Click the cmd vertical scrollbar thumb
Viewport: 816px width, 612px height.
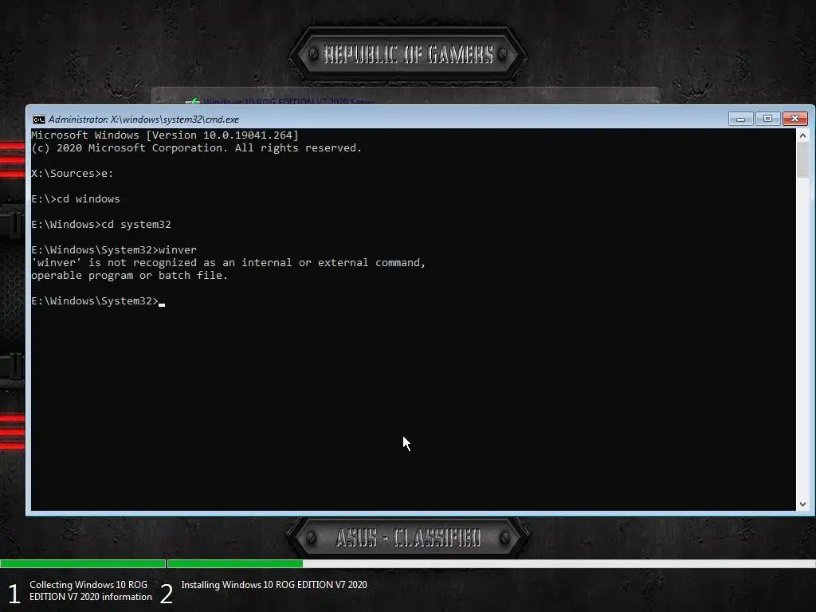pyautogui.click(x=802, y=159)
